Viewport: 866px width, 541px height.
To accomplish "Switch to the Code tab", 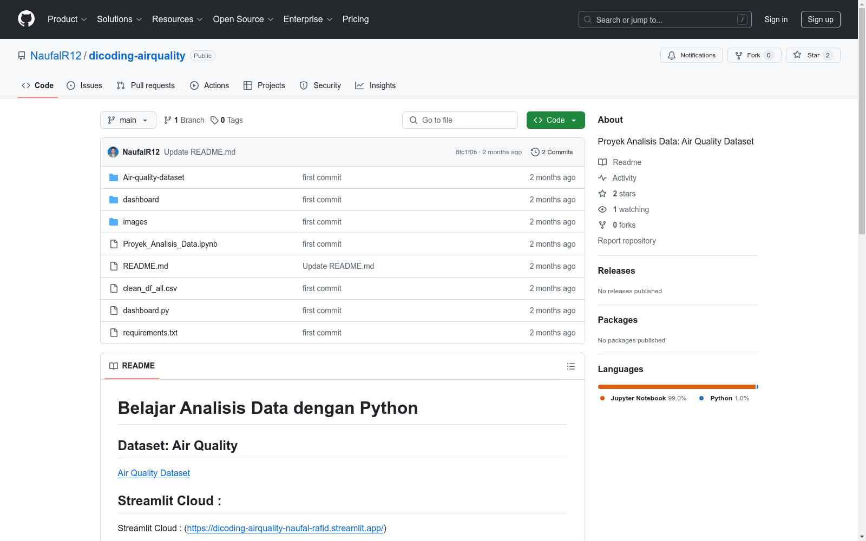I will coord(38,85).
